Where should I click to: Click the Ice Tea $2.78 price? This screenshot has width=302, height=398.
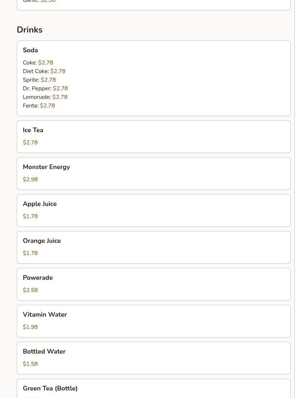pyautogui.click(x=30, y=143)
